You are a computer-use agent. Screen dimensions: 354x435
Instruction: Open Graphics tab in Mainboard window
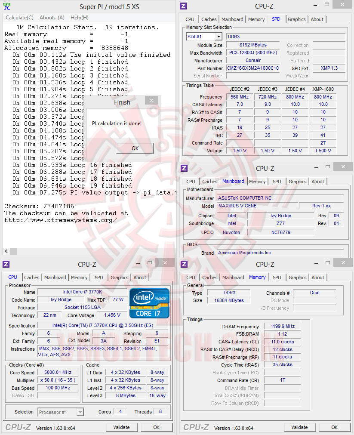[297, 182]
